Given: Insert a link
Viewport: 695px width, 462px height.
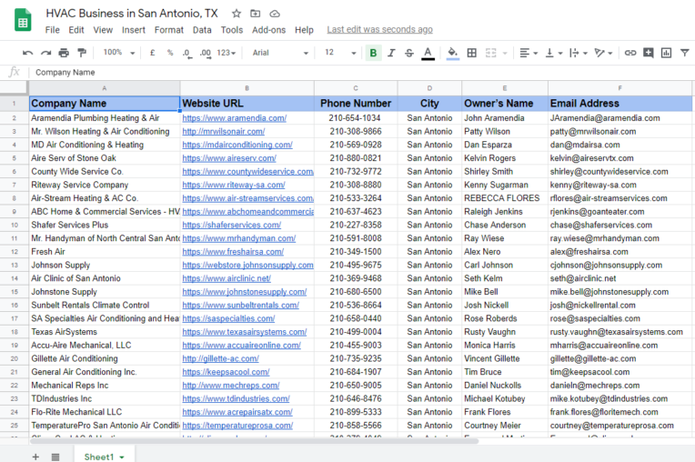Looking at the screenshot, I should pyautogui.click(x=630, y=53).
